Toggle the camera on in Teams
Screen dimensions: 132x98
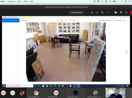pyautogui.click(x=116, y=12)
